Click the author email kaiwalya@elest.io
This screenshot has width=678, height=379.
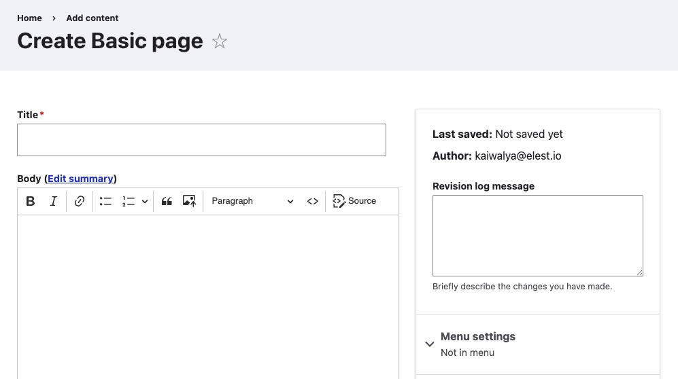518,156
